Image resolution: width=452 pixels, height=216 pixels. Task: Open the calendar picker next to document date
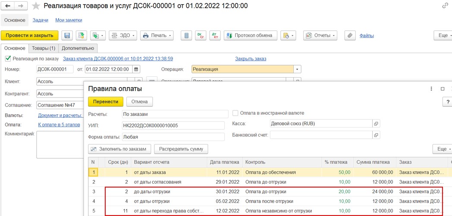click(136, 69)
